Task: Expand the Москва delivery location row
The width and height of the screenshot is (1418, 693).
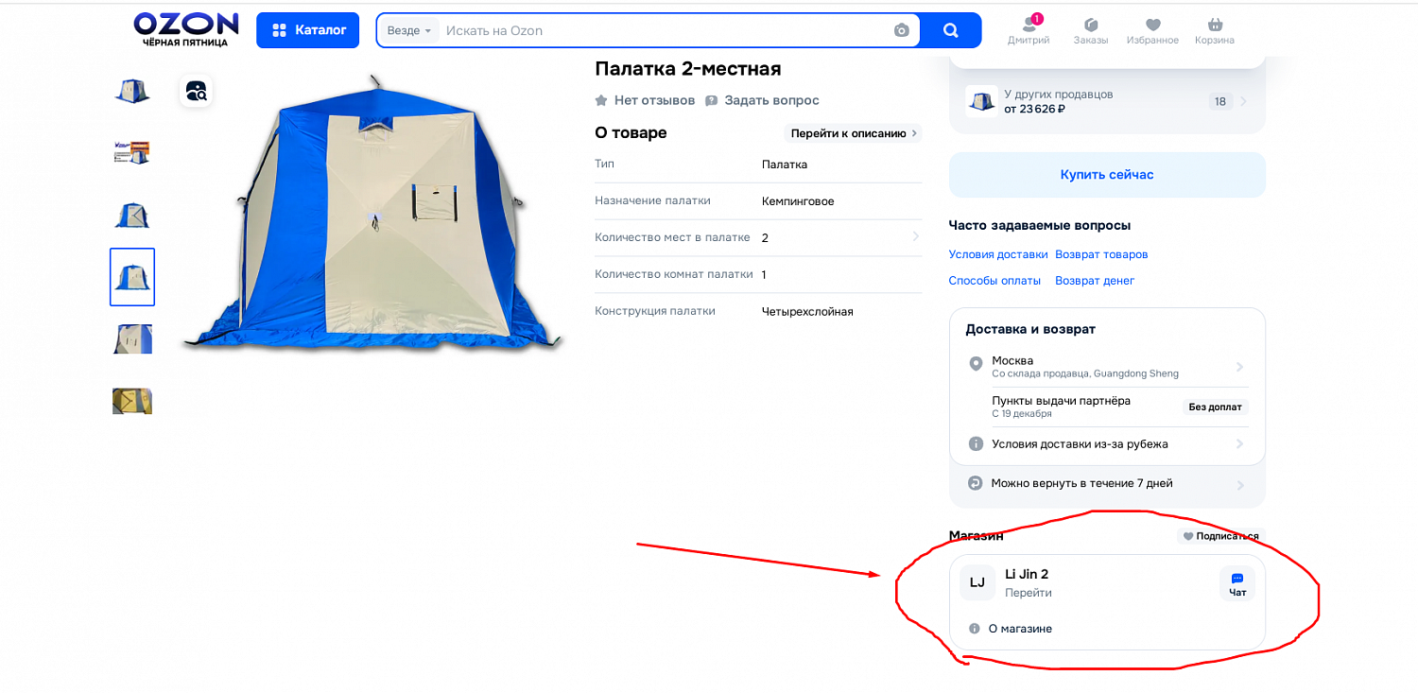Action: [x=1107, y=367]
